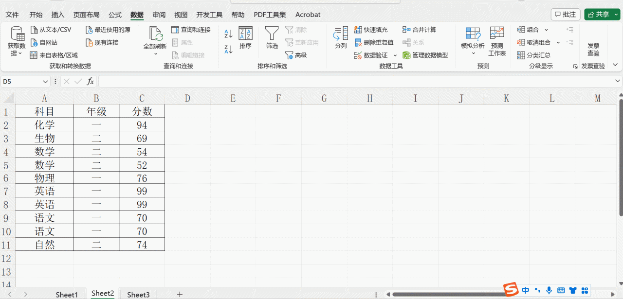Toggle the 筛选 (Filter) funnel

click(272, 38)
